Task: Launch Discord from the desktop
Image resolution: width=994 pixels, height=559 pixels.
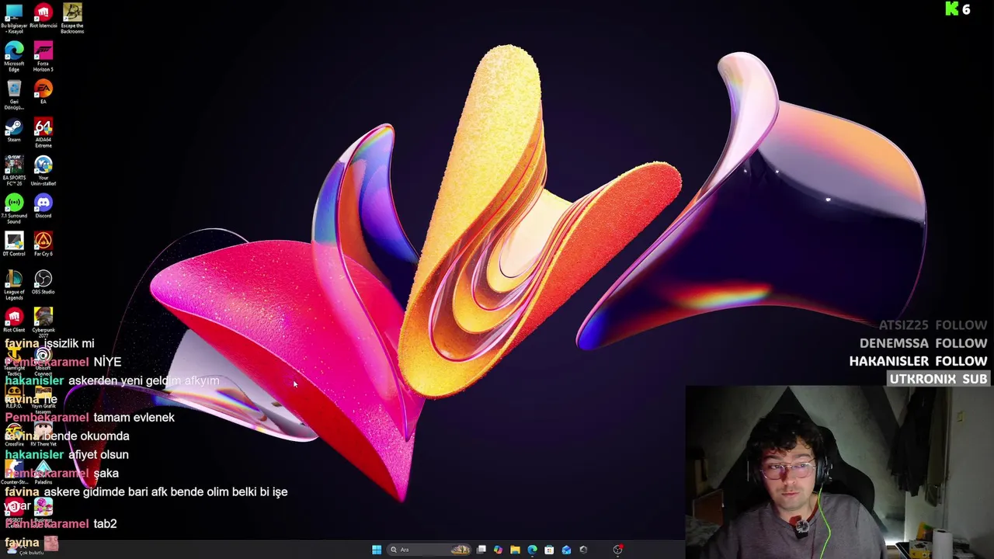Action: tap(43, 206)
